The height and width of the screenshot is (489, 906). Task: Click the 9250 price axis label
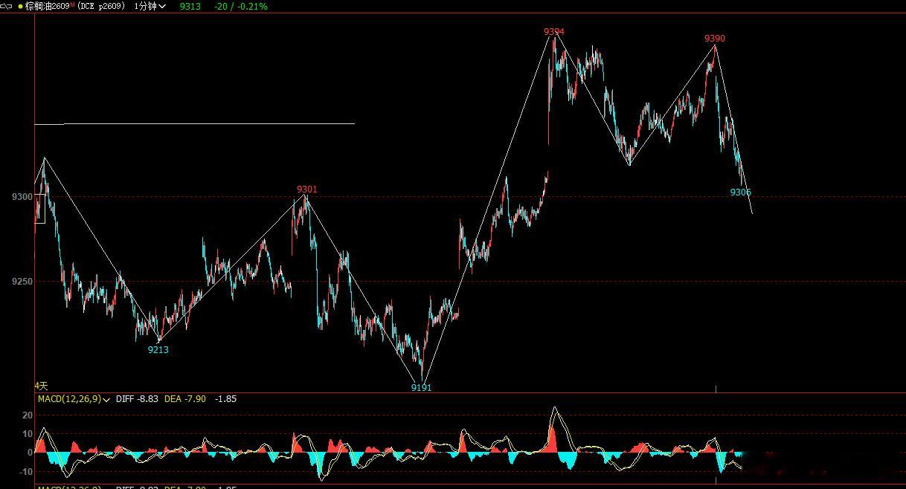tap(22, 281)
